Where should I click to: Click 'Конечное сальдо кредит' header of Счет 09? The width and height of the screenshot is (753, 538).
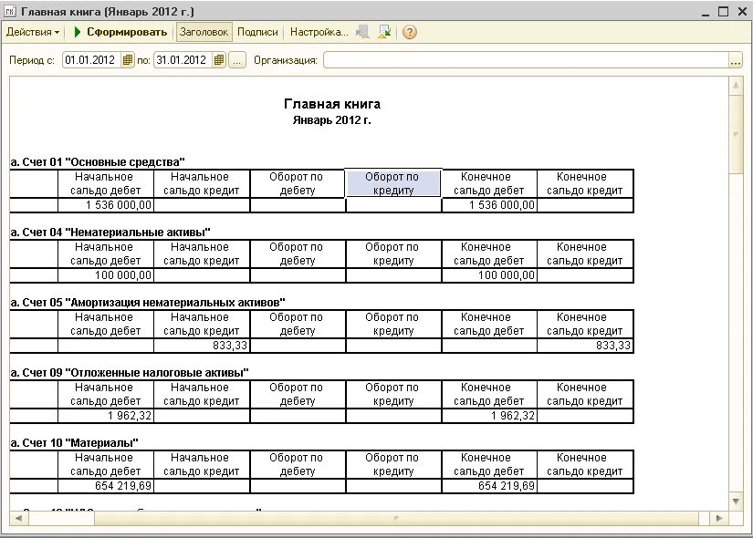pyautogui.click(x=585, y=394)
